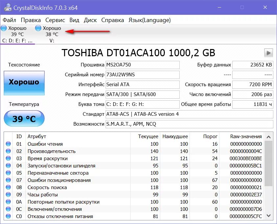Open the Файл menu
277x224 pixels.
pyautogui.click(x=9, y=20)
